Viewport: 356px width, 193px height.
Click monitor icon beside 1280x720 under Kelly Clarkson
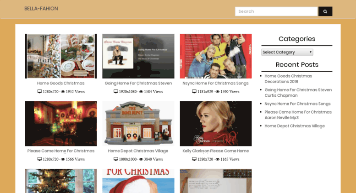[x=194, y=159]
